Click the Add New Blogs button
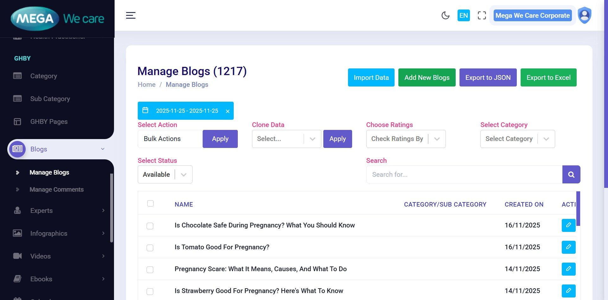608x300 pixels. tap(427, 78)
